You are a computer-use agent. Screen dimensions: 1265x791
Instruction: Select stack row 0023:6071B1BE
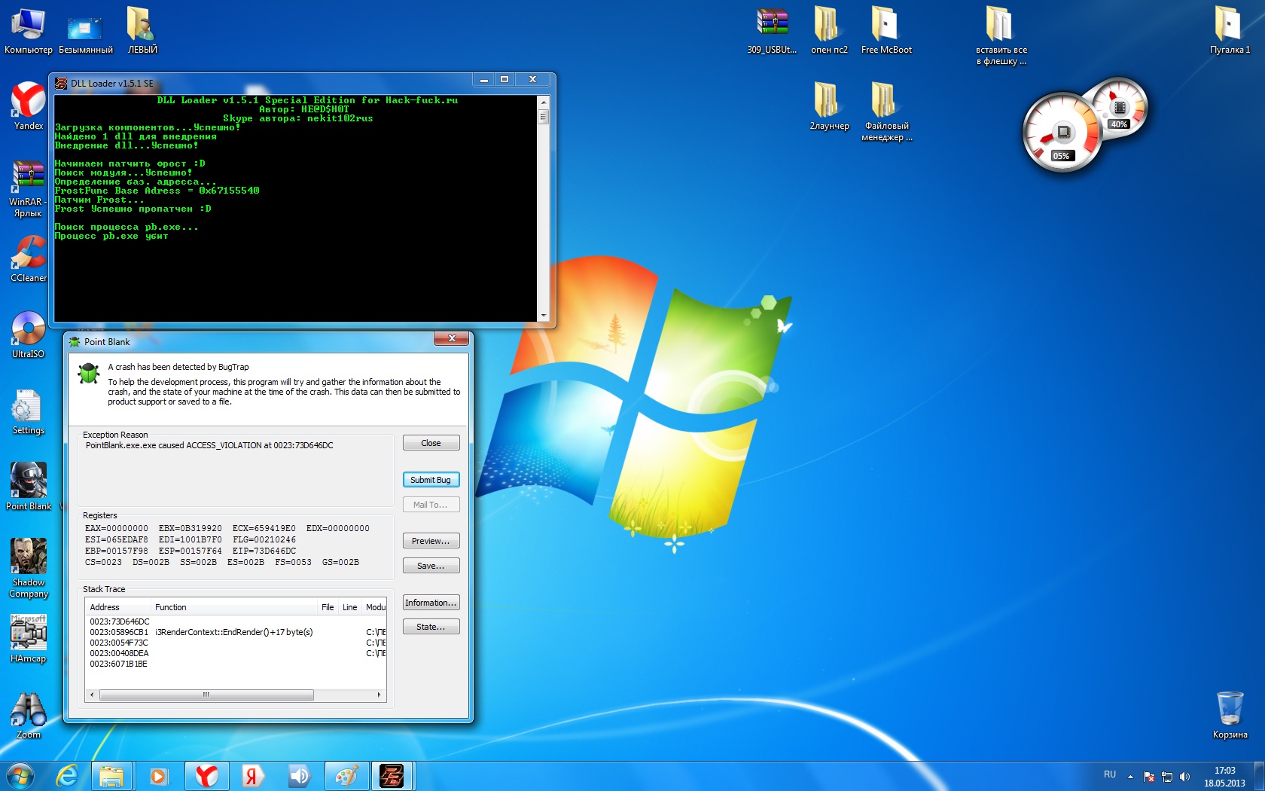[236, 664]
